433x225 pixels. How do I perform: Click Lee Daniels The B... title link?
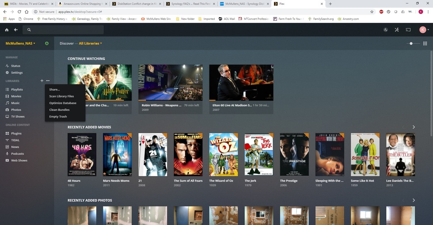pos(400,181)
